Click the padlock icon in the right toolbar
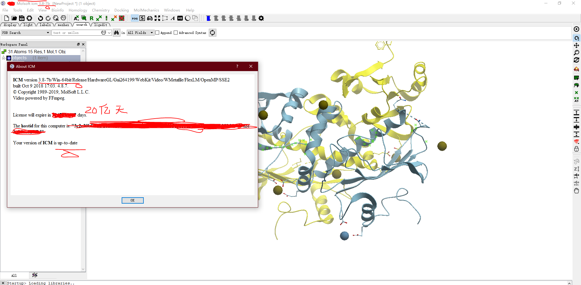This screenshot has height=285, width=581. pos(576,149)
